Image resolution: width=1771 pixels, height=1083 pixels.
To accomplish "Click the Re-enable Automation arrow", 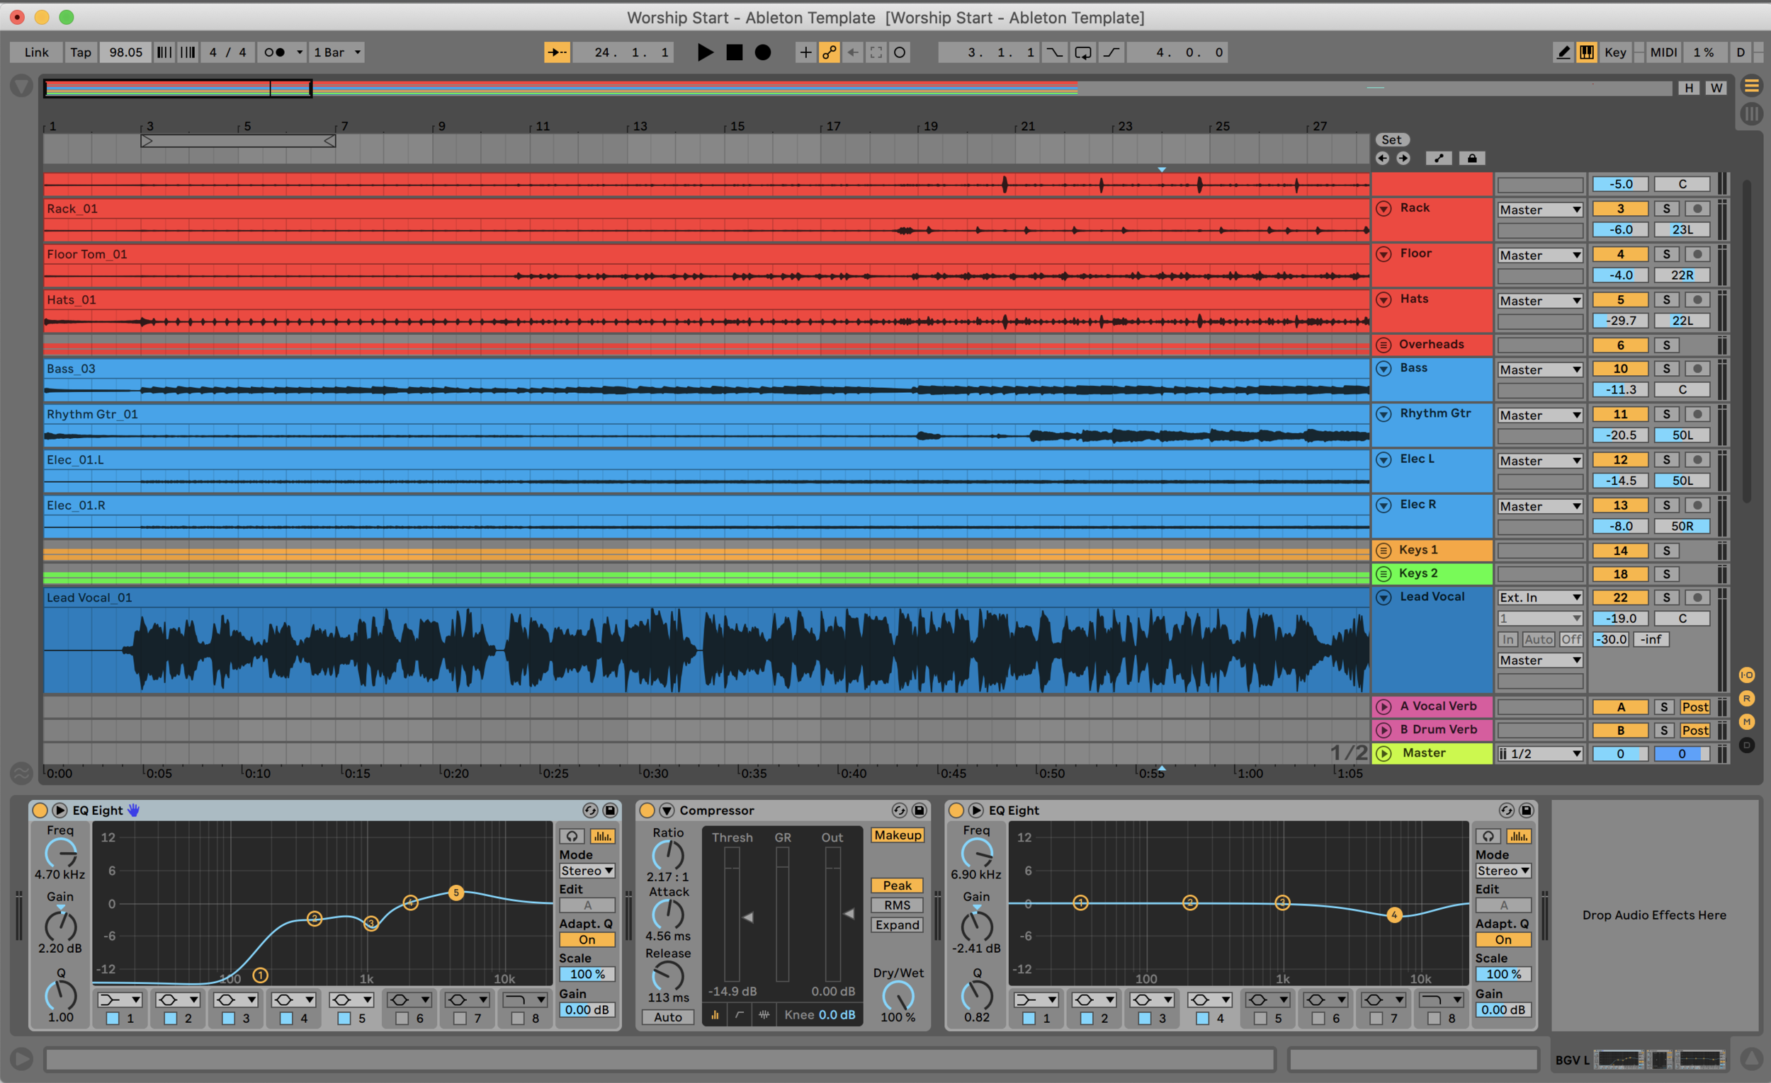I will point(852,52).
